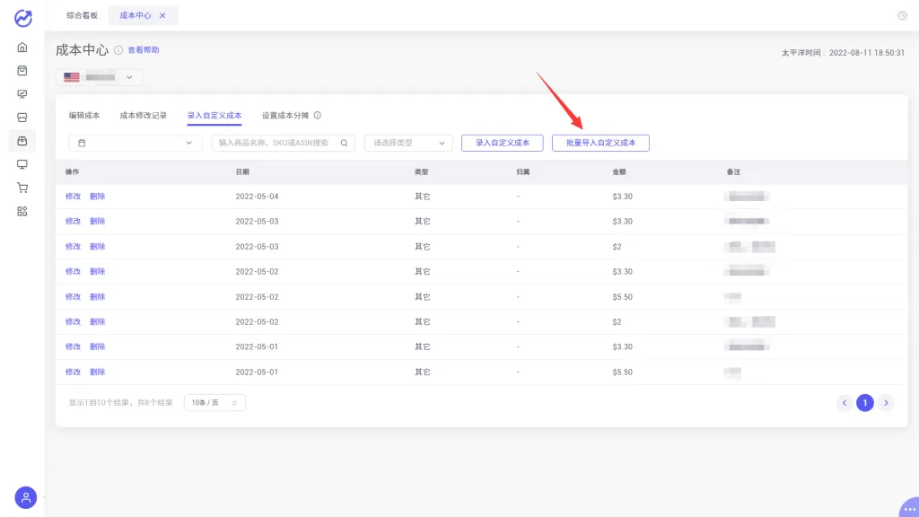Click the 归属 column header
The height and width of the screenshot is (517, 919).
click(x=523, y=171)
